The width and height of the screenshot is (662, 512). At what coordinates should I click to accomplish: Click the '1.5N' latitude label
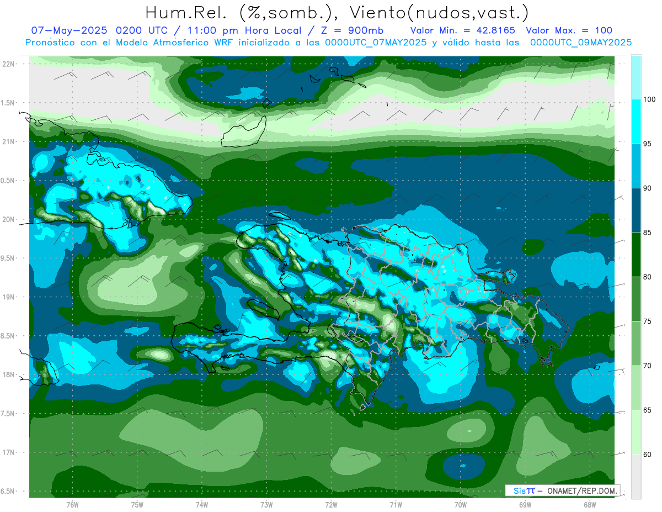(x=8, y=103)
